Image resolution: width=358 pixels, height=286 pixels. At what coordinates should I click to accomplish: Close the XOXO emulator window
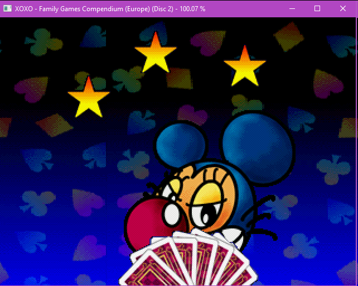coord(343,8)
